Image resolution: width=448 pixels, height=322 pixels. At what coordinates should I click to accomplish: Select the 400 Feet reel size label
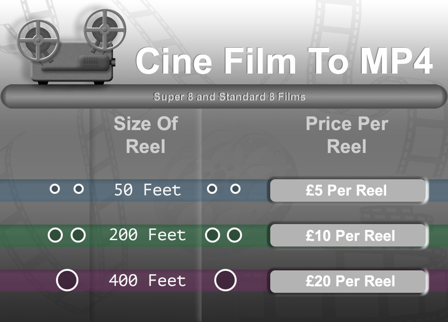tap(148, 281)
